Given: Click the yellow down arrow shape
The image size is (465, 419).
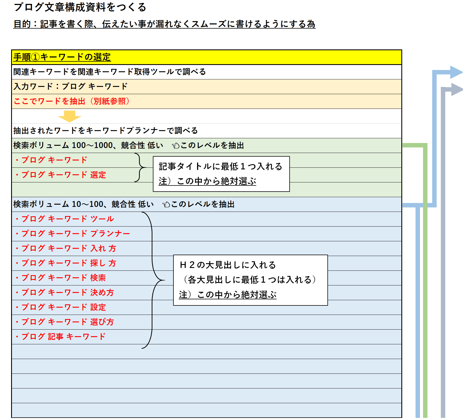Looking at the screenshot, I should pos(69,116).
